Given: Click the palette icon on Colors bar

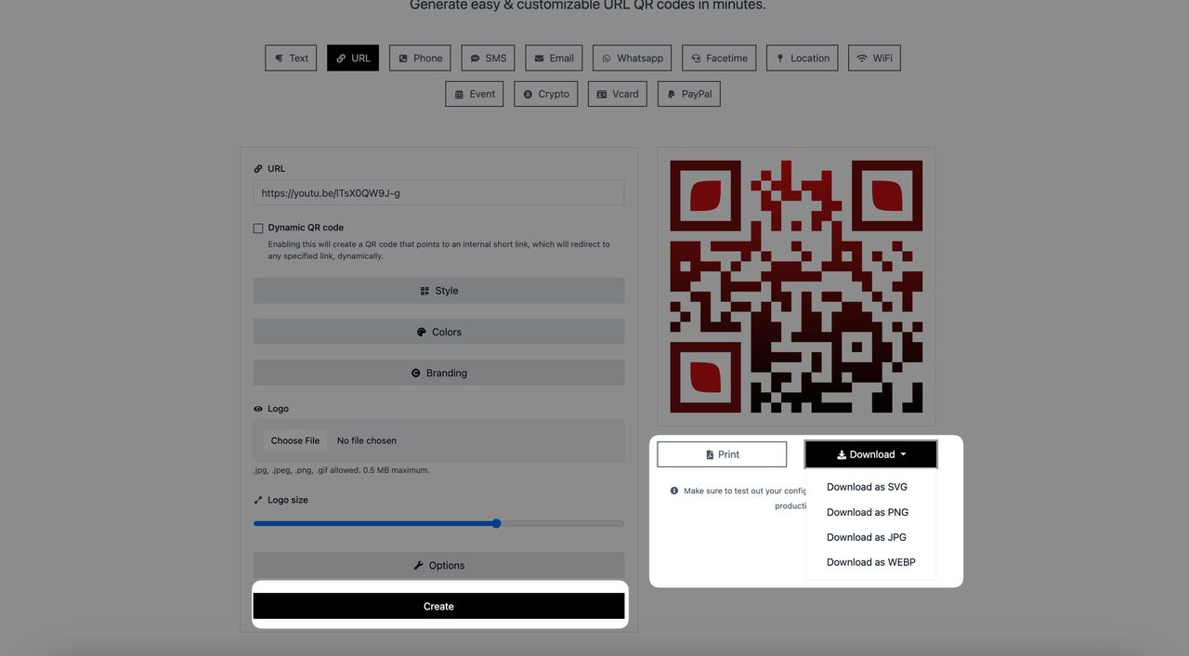Looking at the screenshot, I should (x=421, y=332).
